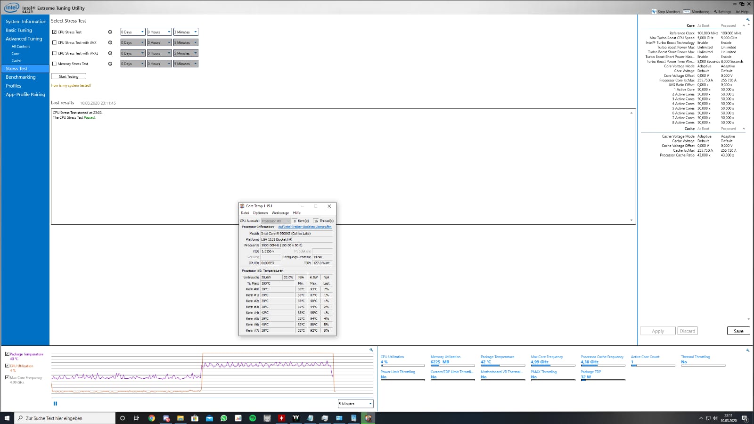Go to Basic Tuning section

[x=19, y=30]
